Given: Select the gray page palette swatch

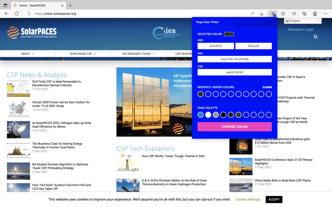Looking at the screenshot, I should click(216, 115).
